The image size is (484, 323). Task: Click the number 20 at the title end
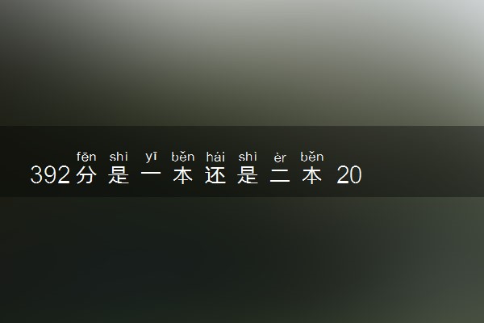click(349, 175)
